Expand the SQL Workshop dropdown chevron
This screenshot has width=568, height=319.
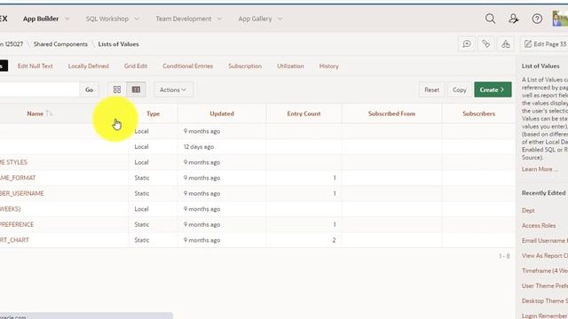(x=137, y=19)
